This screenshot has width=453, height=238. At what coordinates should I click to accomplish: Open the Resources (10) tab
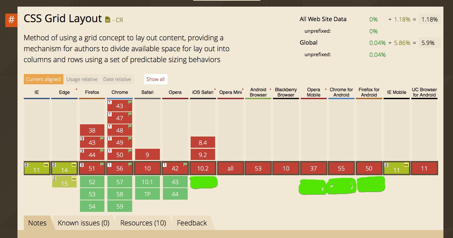(x=143, y=223)
